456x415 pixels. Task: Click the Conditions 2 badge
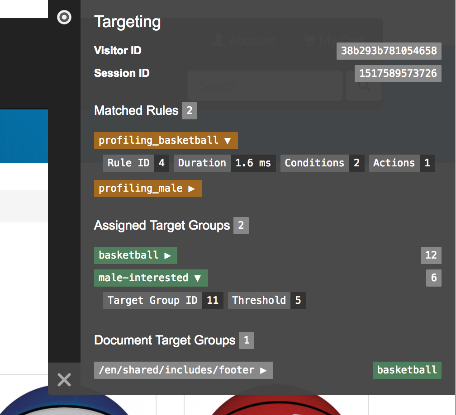click(322, 163)
